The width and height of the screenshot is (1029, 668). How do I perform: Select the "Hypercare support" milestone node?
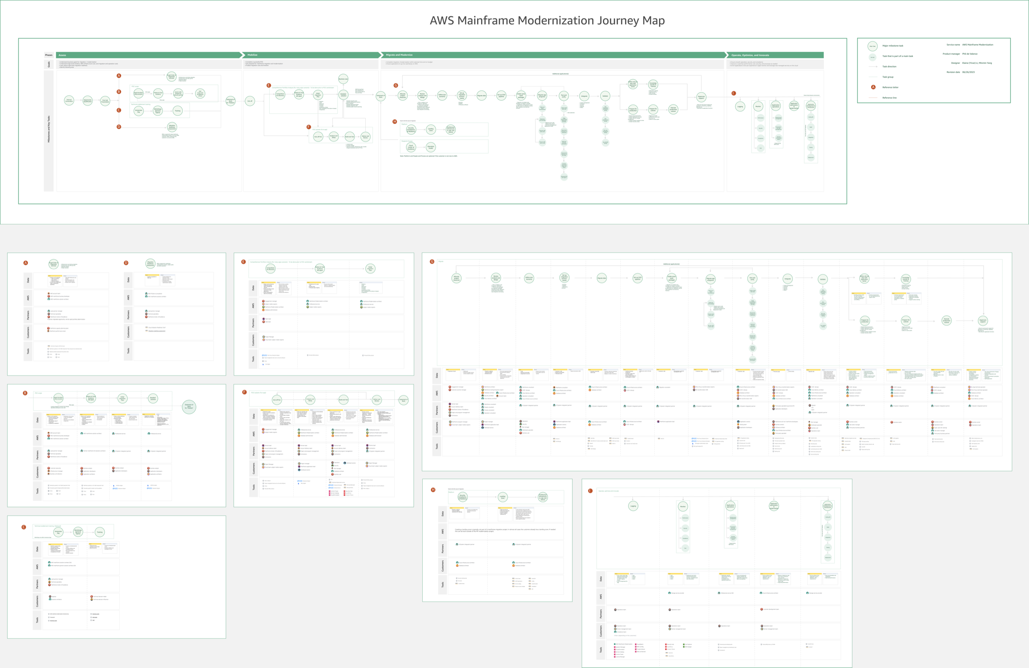tap(701, 97)
